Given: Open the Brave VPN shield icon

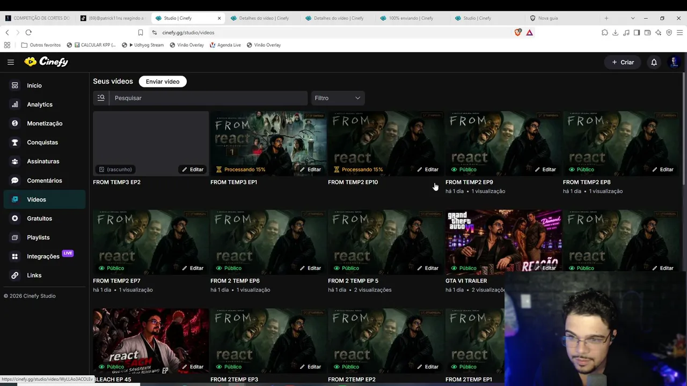Looking at the screenshot, I should point(669,33).
